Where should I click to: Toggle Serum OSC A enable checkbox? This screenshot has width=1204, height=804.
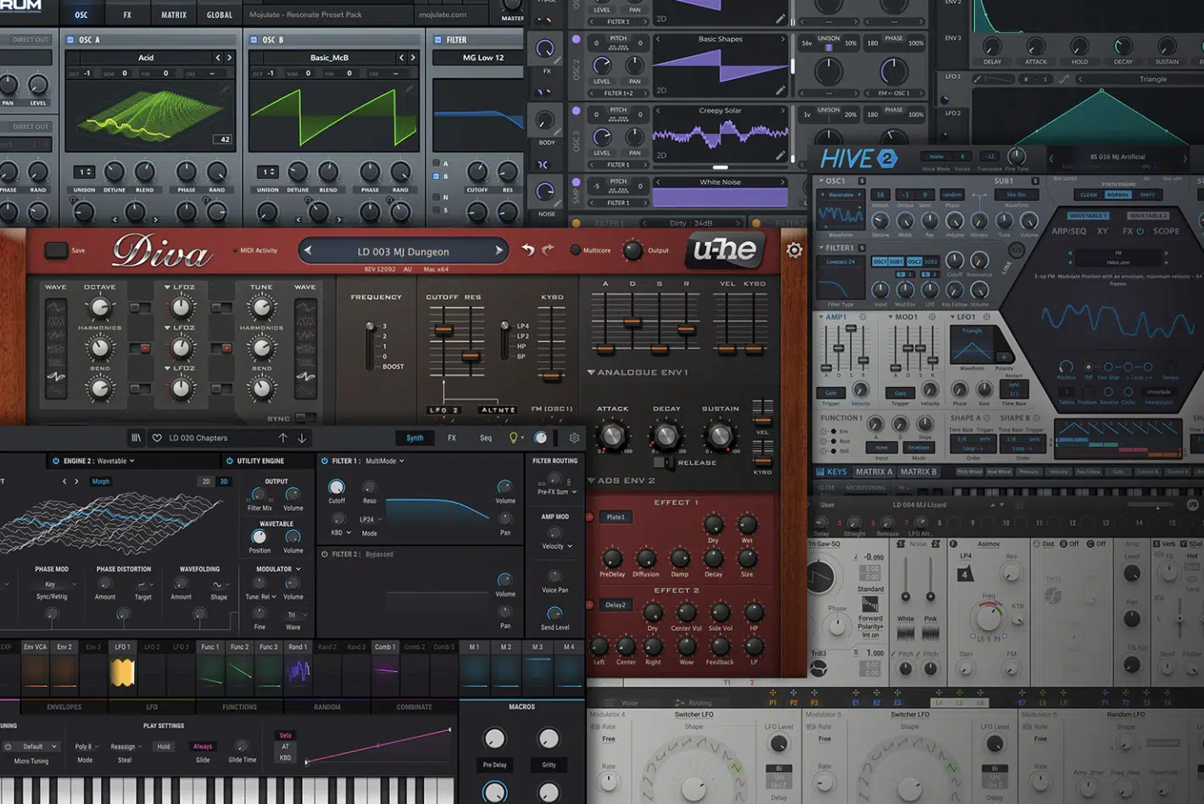pos(72,40)
